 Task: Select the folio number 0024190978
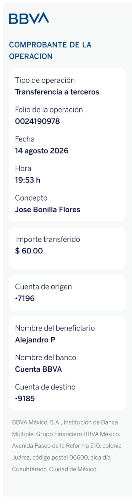tap(37, 121)
